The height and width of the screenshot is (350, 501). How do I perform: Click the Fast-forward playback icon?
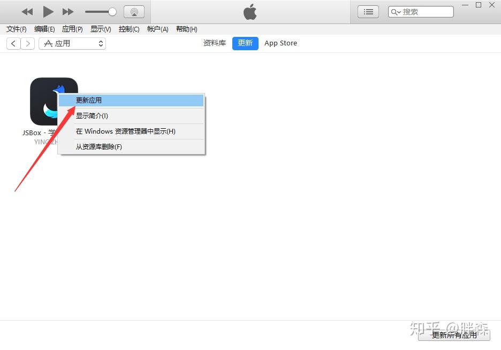tap(69, 11)
